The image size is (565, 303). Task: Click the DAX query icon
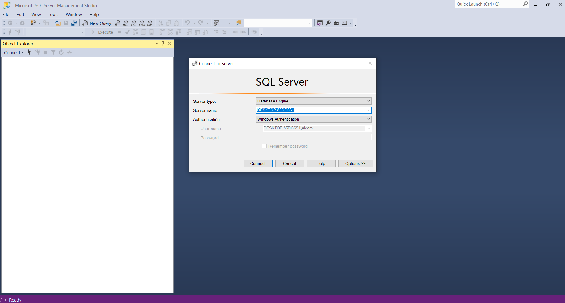(150, 23)
